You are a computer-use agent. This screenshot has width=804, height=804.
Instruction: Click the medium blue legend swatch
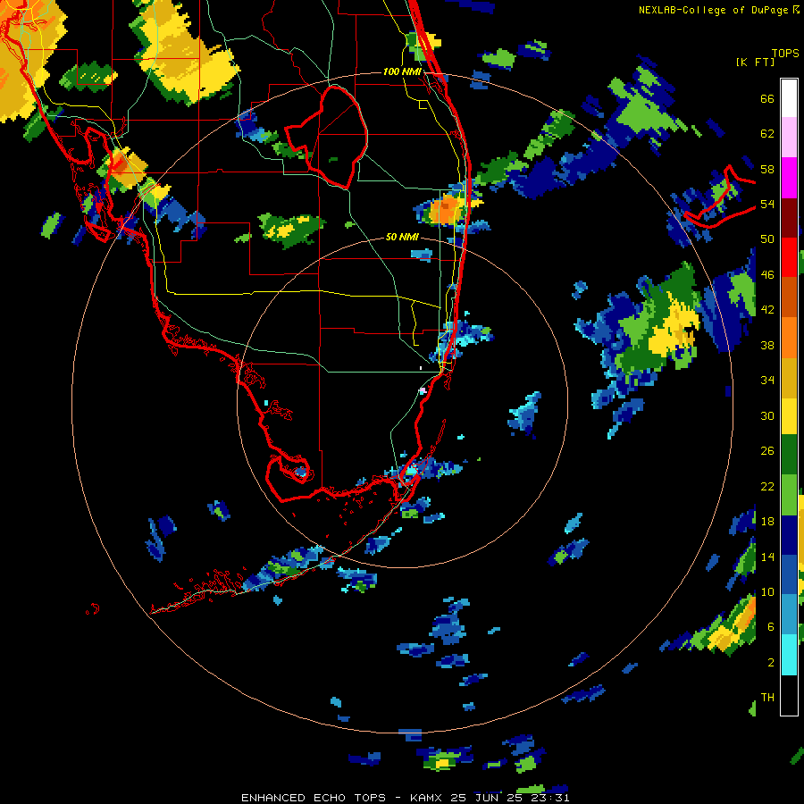coord(789,574)
